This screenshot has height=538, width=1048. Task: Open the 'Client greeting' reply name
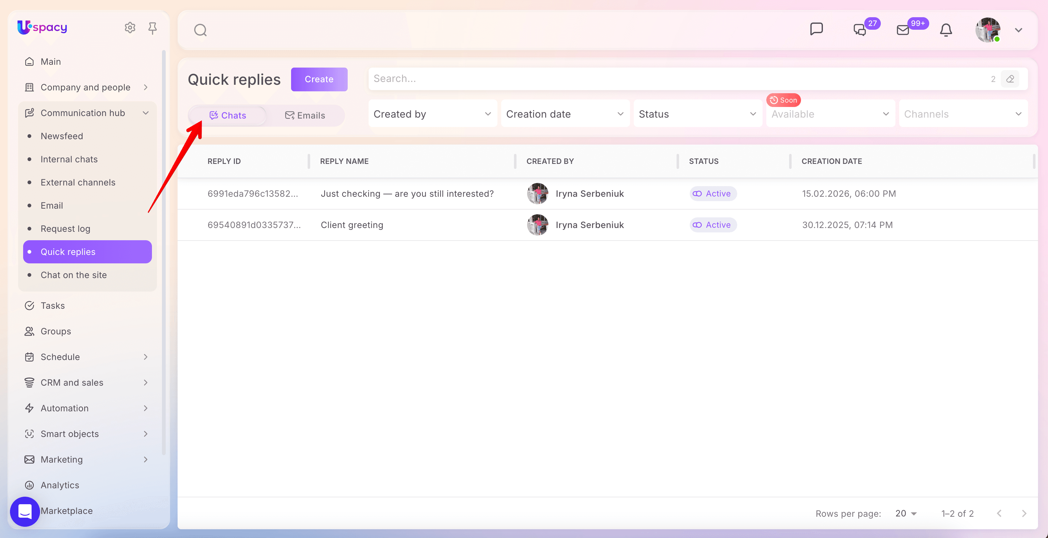[352, 225]
